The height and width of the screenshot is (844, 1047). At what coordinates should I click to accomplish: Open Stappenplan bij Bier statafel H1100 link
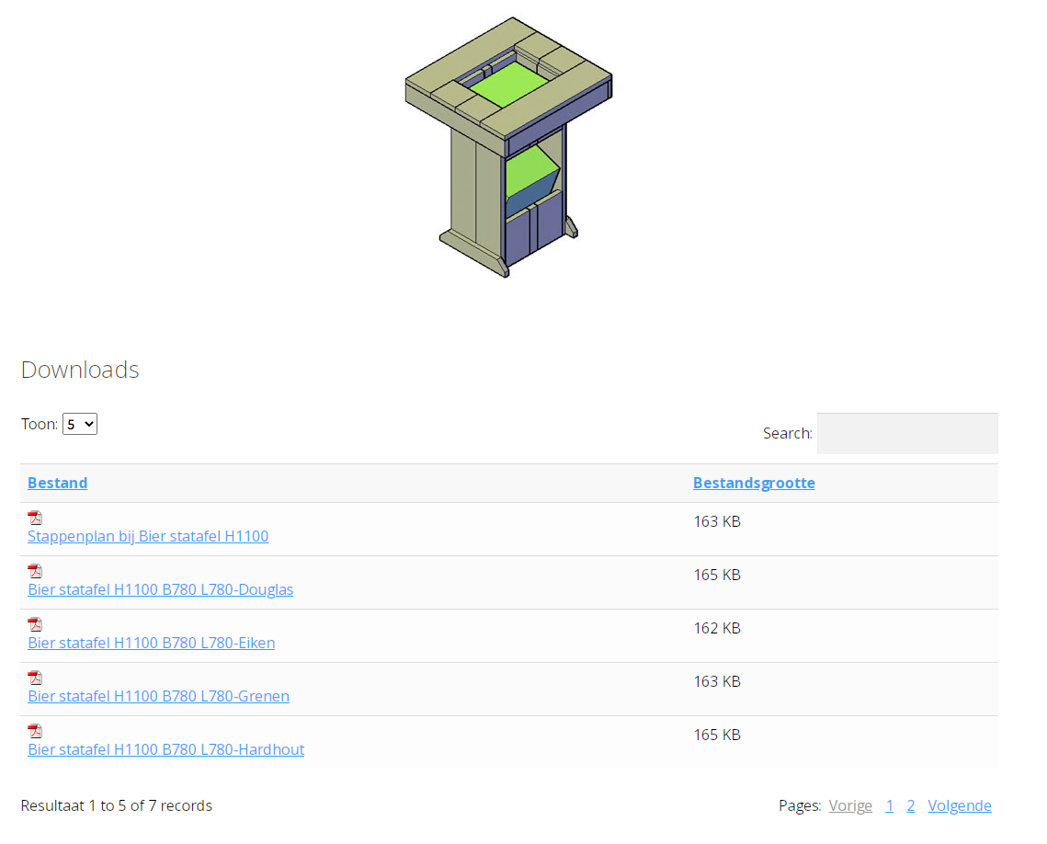click(148, 536)
